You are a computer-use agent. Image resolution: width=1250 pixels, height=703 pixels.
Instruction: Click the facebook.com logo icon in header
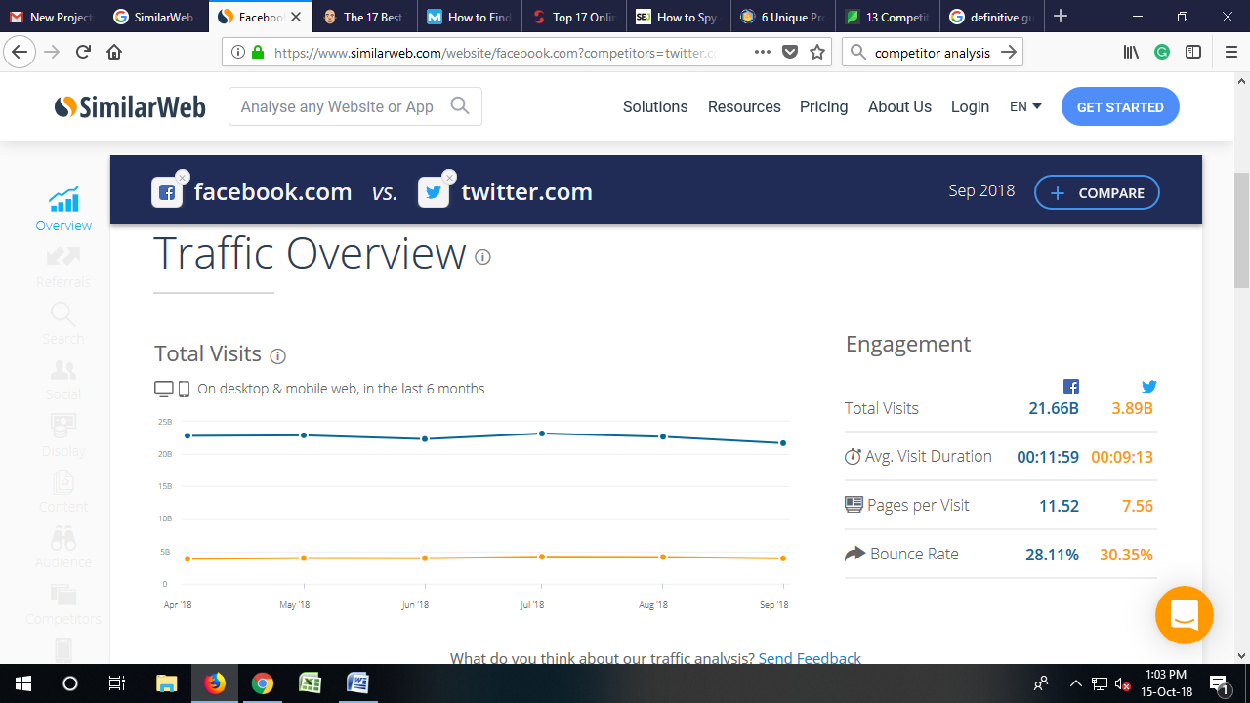pos(167,192)
